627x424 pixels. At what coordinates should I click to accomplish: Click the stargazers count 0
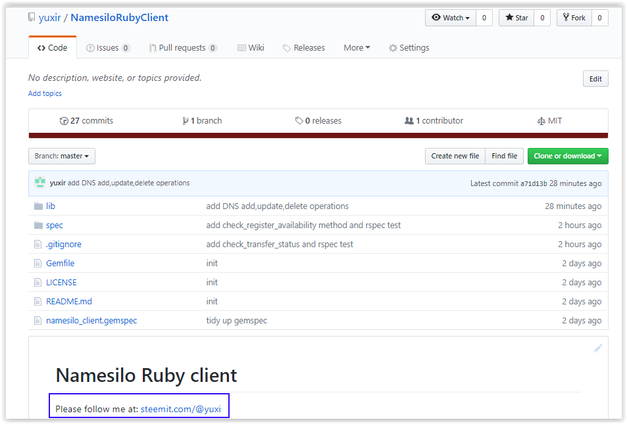click(x=542, y=18)
